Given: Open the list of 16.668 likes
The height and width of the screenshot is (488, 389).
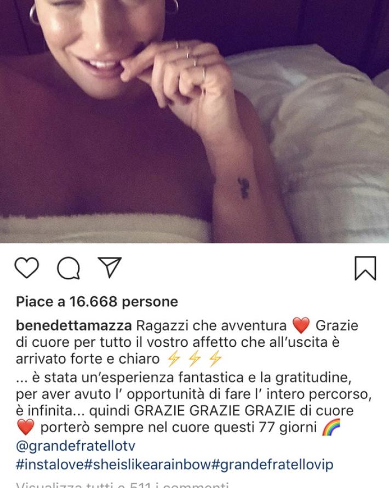Looking at the screenshot, I should (97, 302).
